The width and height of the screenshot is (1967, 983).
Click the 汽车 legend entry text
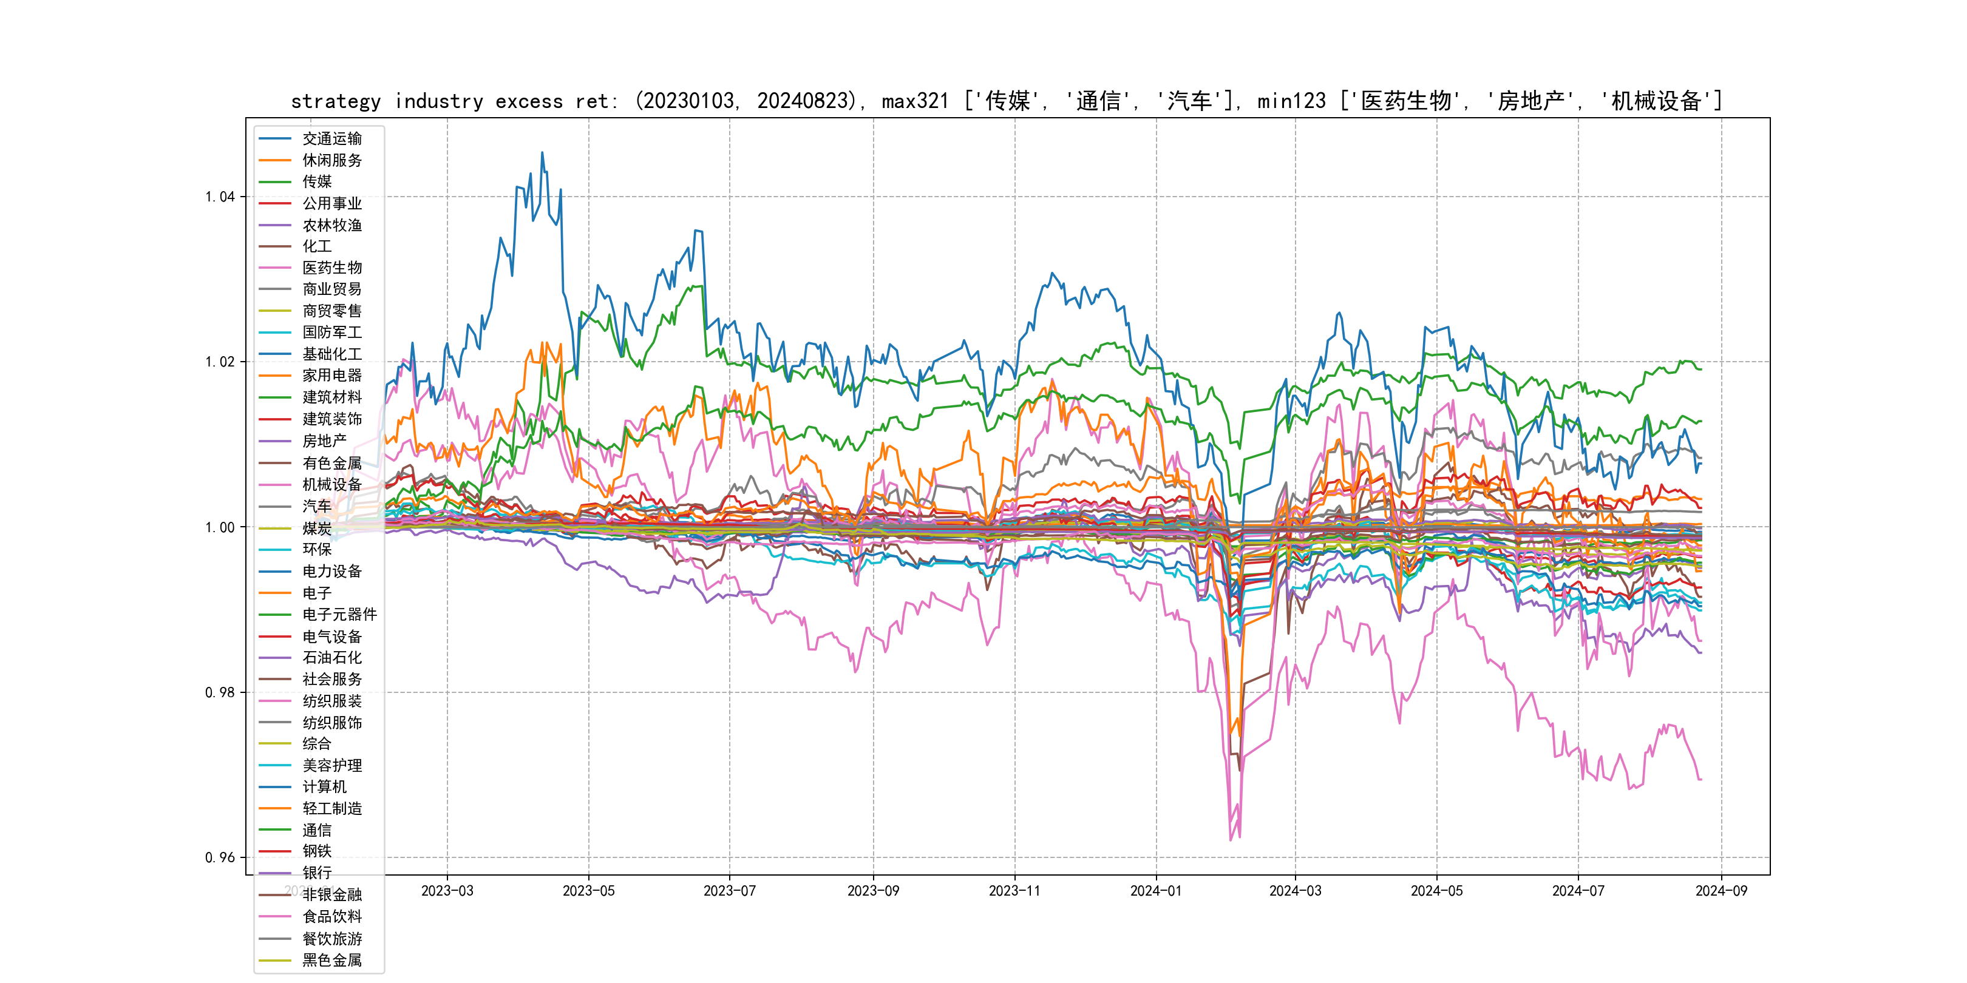tap(317, 506)
